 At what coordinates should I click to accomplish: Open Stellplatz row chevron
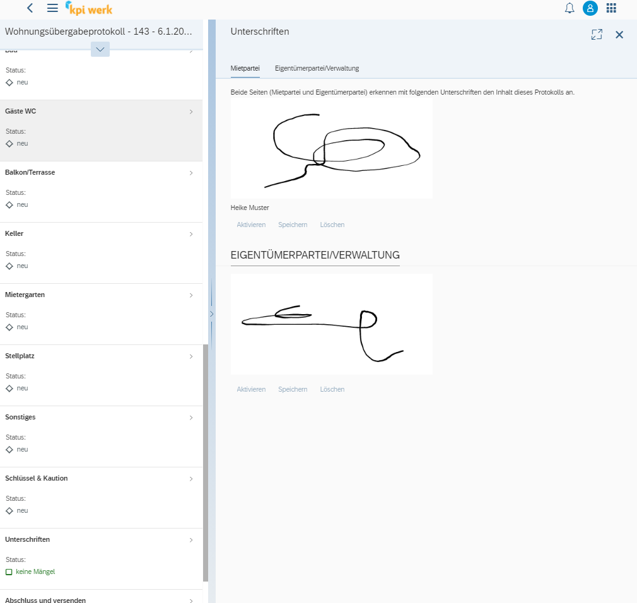pyautogui.click(x=191, y=357)
